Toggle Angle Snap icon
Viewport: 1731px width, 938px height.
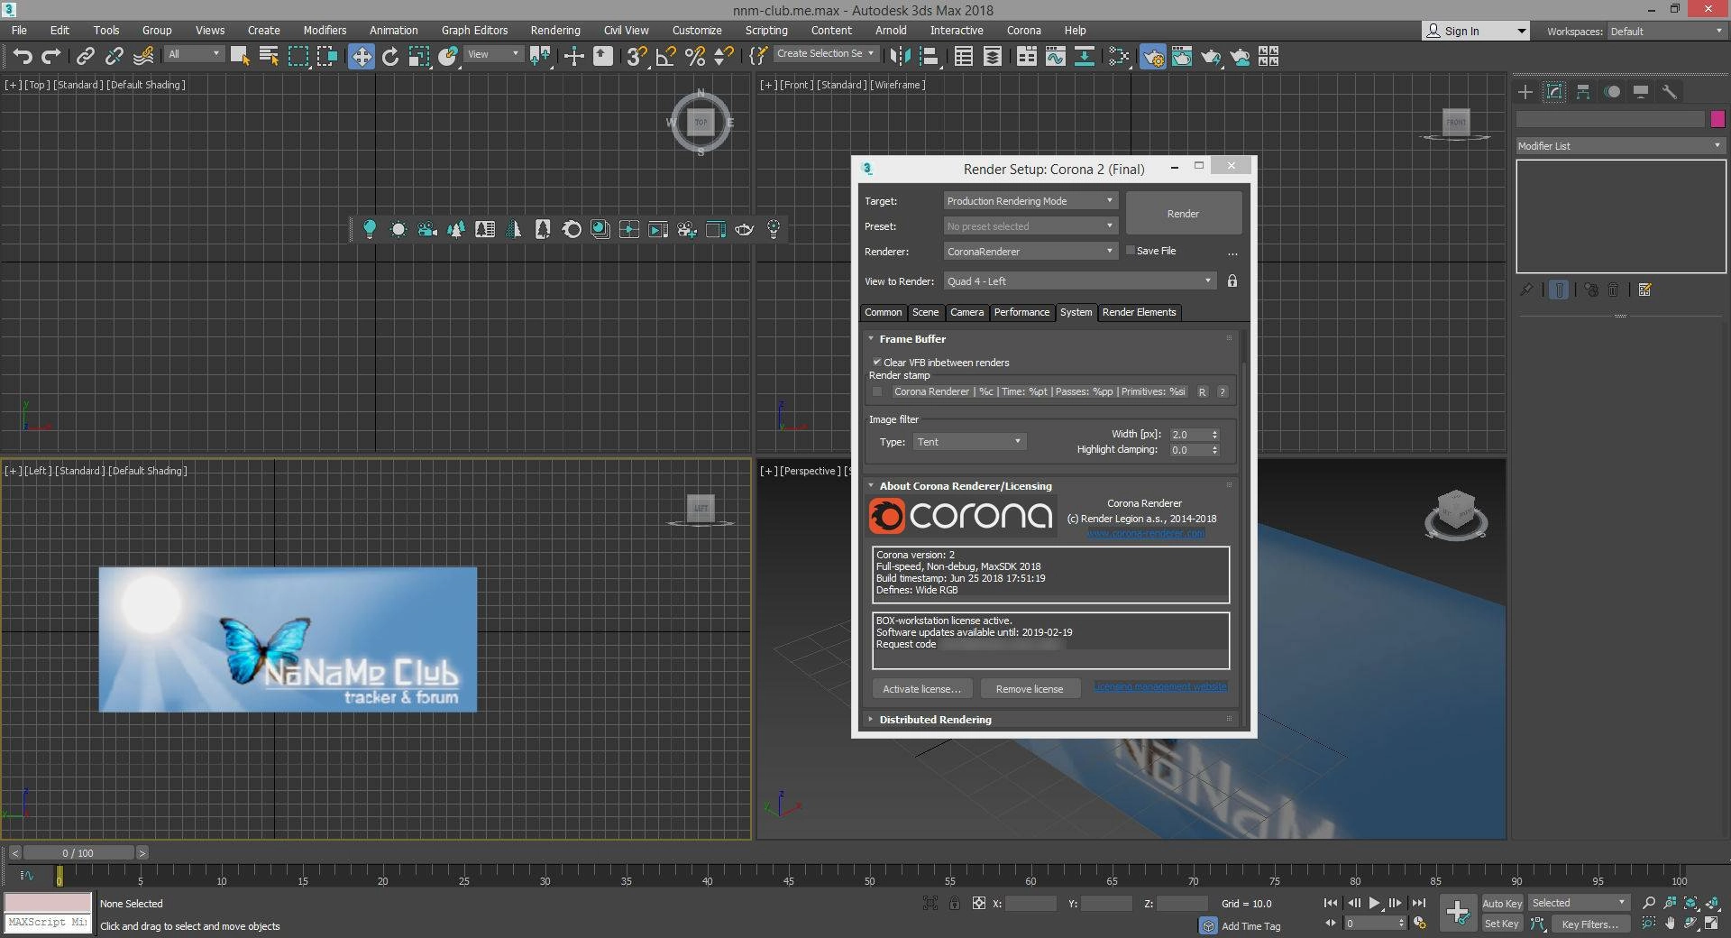pyautogui.click(x=666, y=57)
